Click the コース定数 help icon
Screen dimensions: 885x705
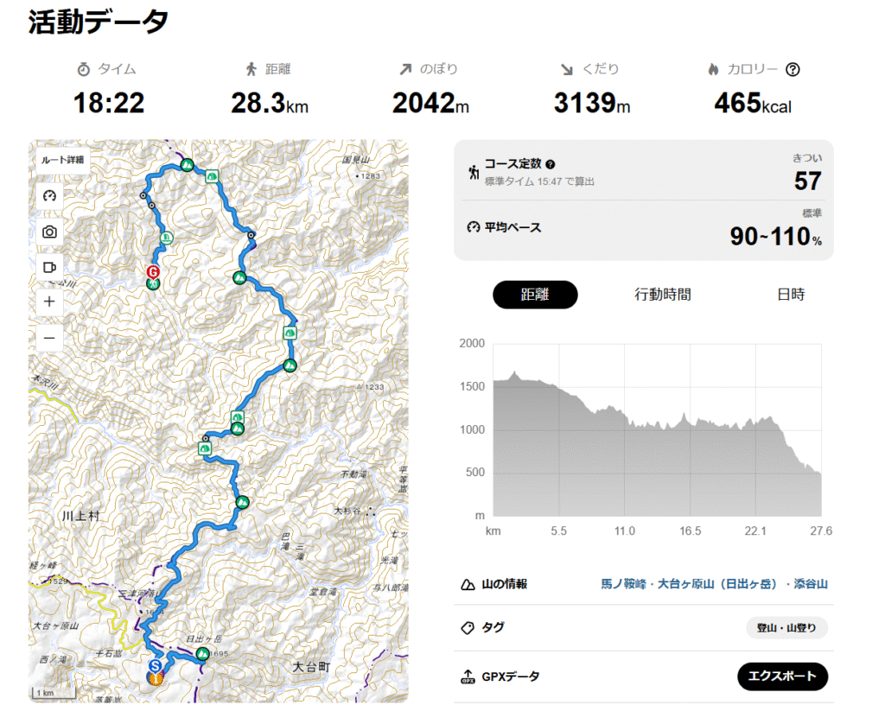(551, 164)
